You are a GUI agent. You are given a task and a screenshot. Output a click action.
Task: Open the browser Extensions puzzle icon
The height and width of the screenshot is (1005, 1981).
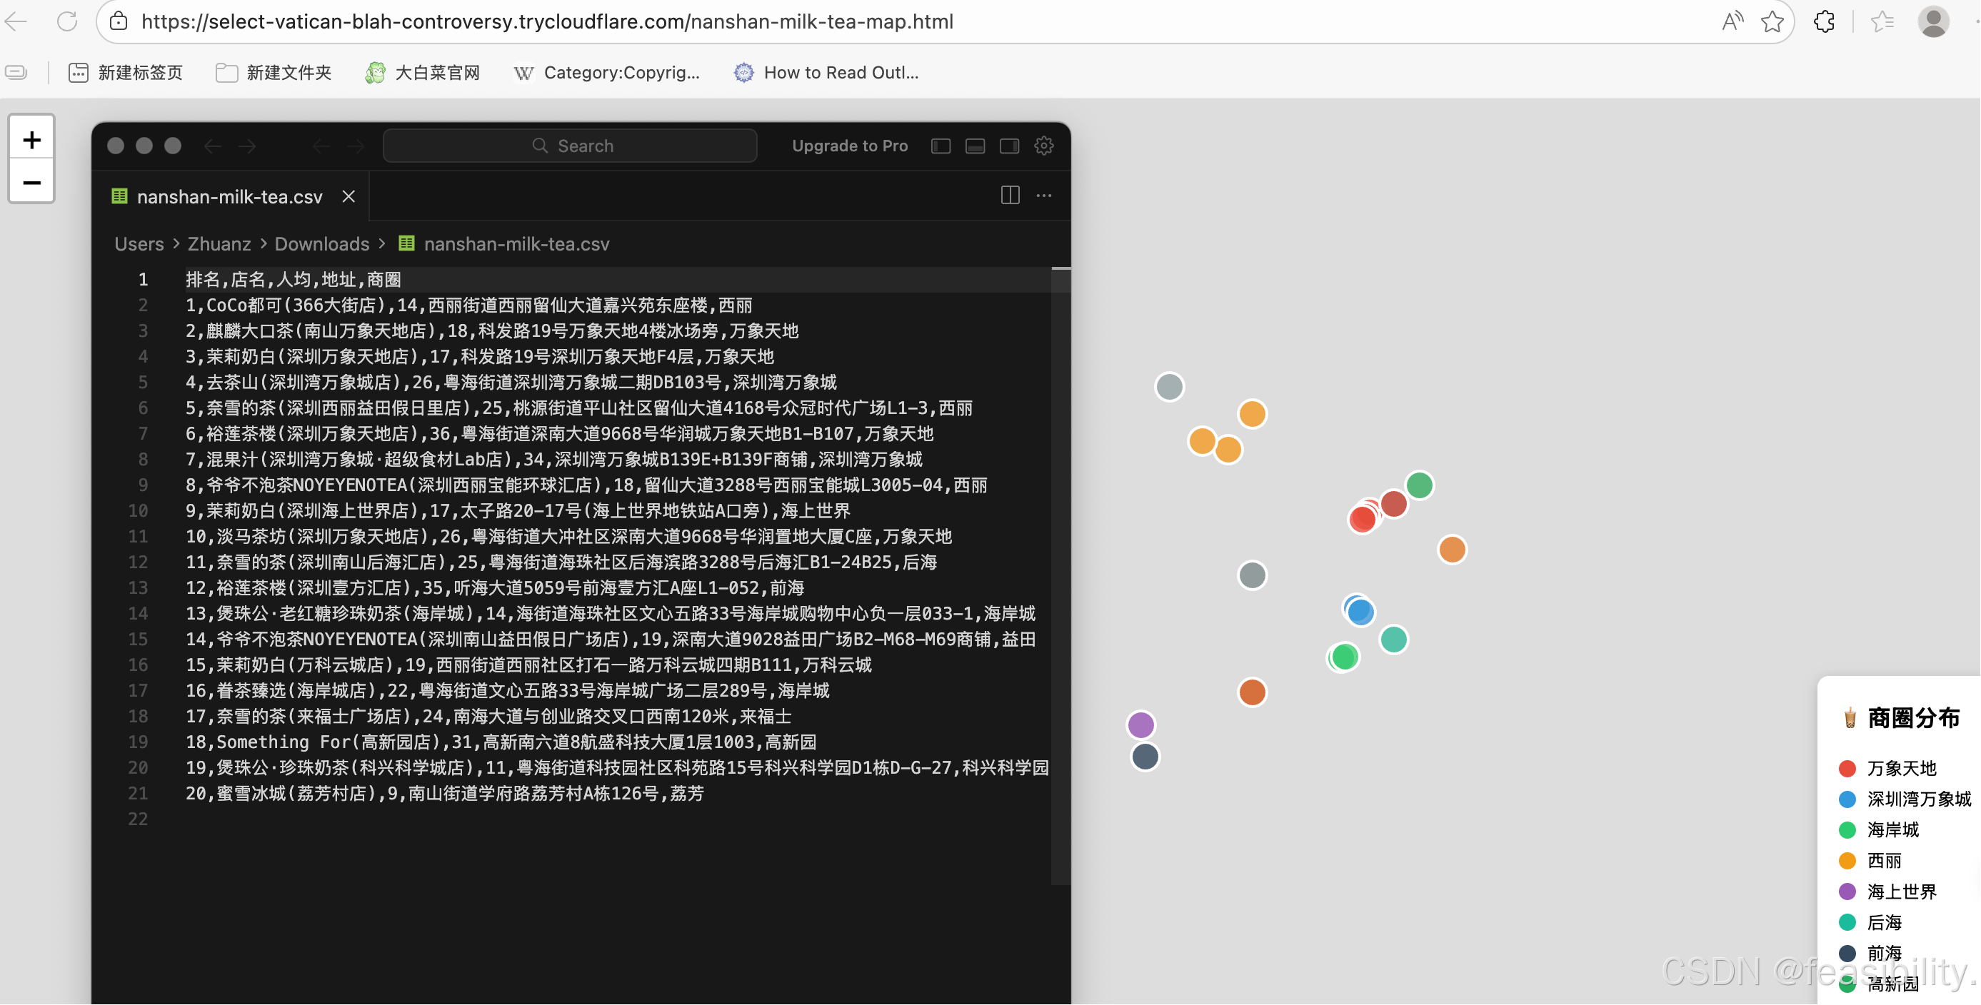(x=1824, y=21)
